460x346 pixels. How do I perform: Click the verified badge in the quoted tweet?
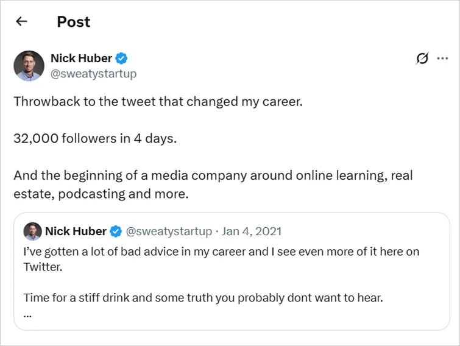click(x=116, y=231)
